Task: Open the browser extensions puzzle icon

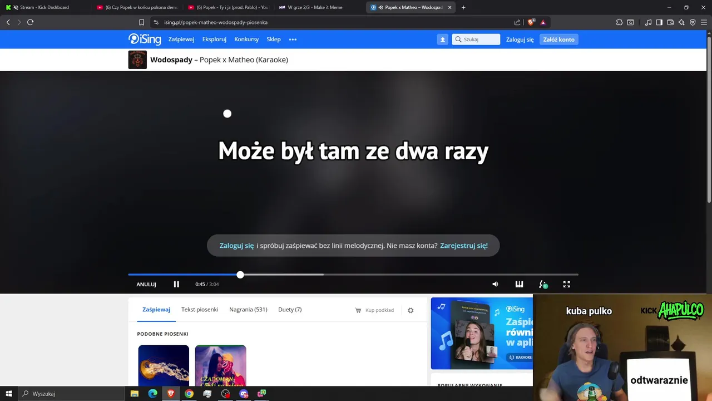Action: (619, 22)
